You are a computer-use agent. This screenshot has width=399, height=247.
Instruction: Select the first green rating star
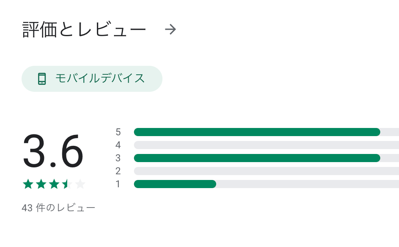pos(28,184)
